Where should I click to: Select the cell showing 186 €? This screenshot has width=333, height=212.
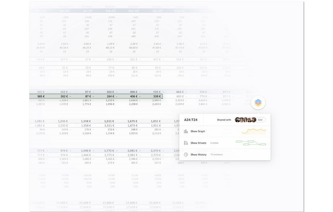[x=111, y=59]
